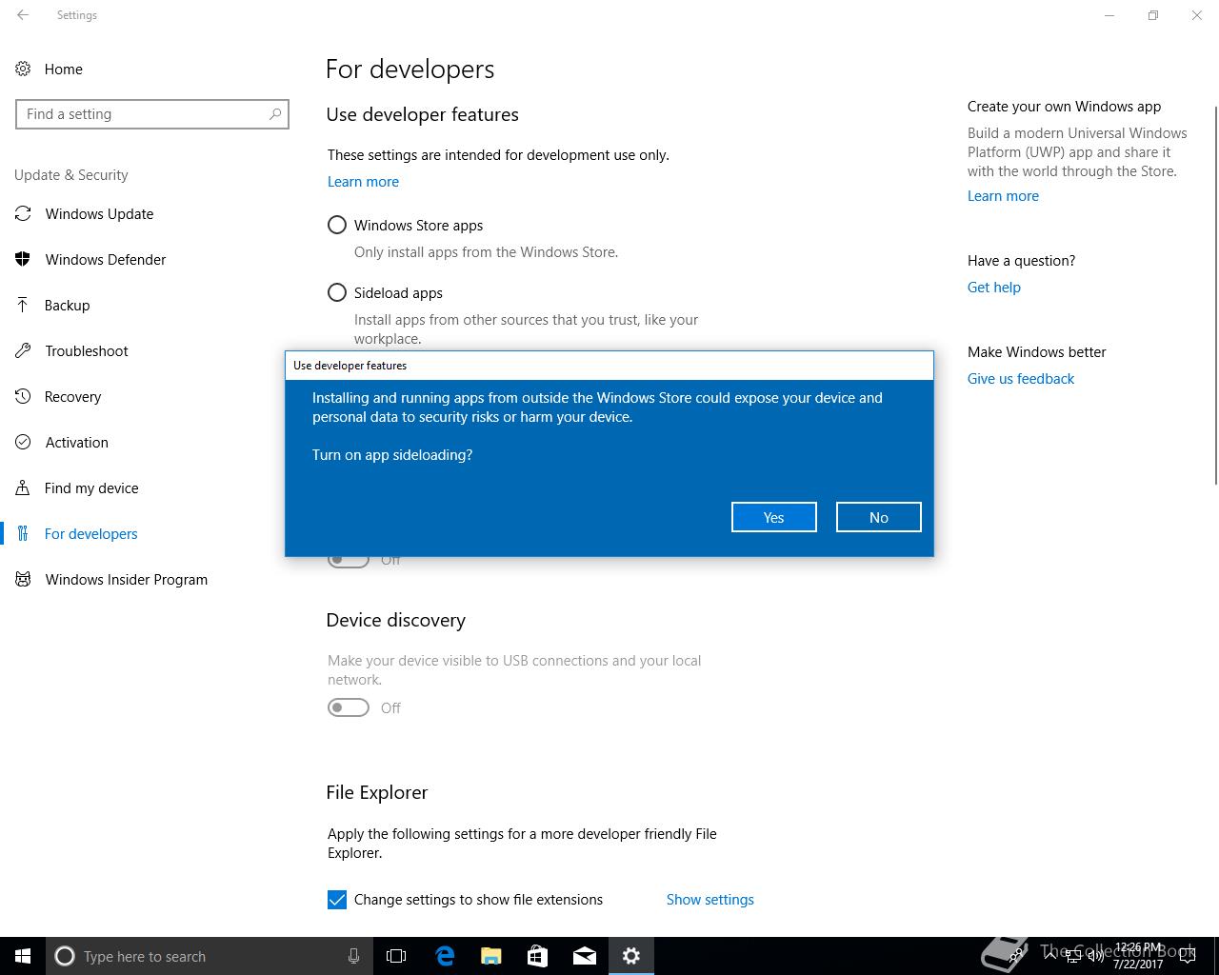The height and width of the screenshot is (975, 1219).
Task: Open Windows Update sync icon
Action: pyautogui.click(x=23, y=213)
